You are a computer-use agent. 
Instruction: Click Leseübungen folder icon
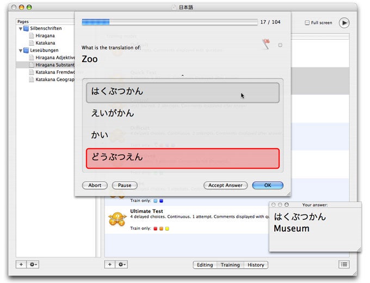click(x=26, y=50)
